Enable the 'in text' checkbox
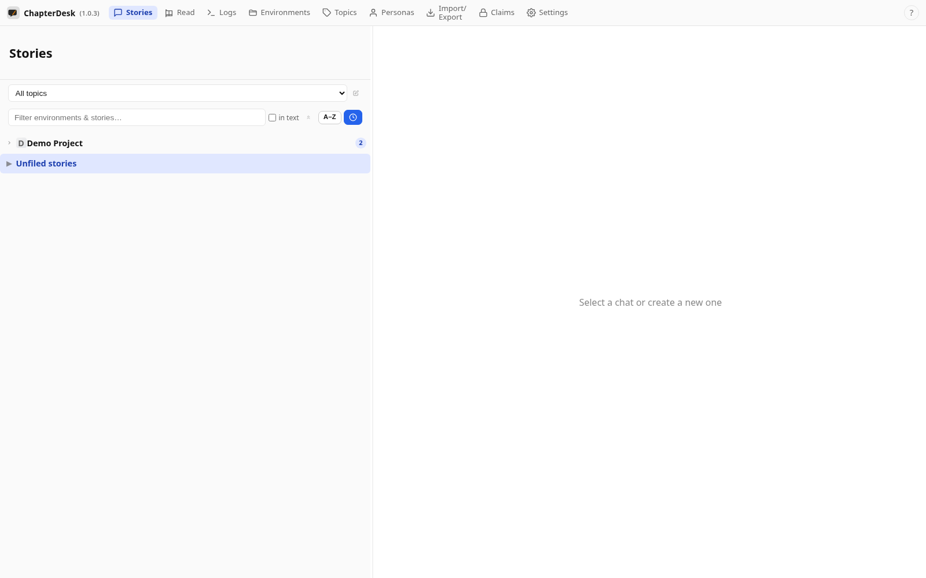 (x=272, y=117)
